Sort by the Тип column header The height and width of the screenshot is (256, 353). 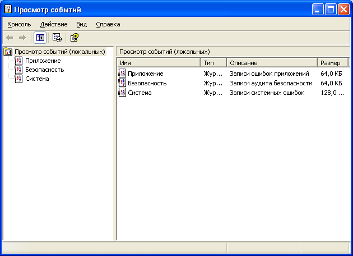(213, 63)
